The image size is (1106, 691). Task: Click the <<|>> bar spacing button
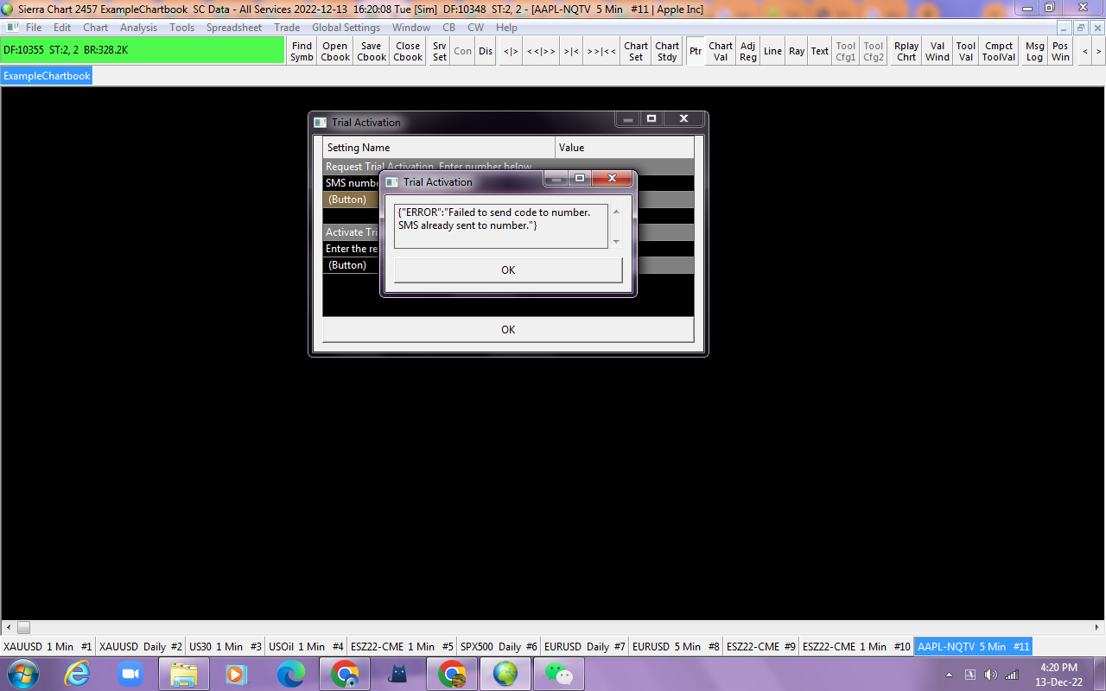click(x=541, y=51)
